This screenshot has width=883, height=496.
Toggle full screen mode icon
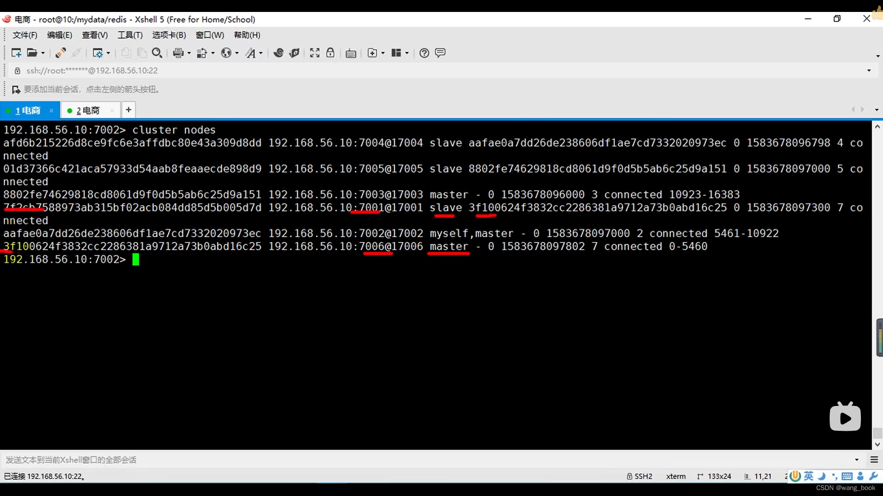[315, 53]
